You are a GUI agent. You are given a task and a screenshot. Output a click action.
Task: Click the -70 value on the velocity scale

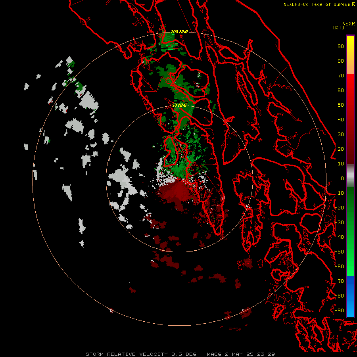[x=339, y=281]
